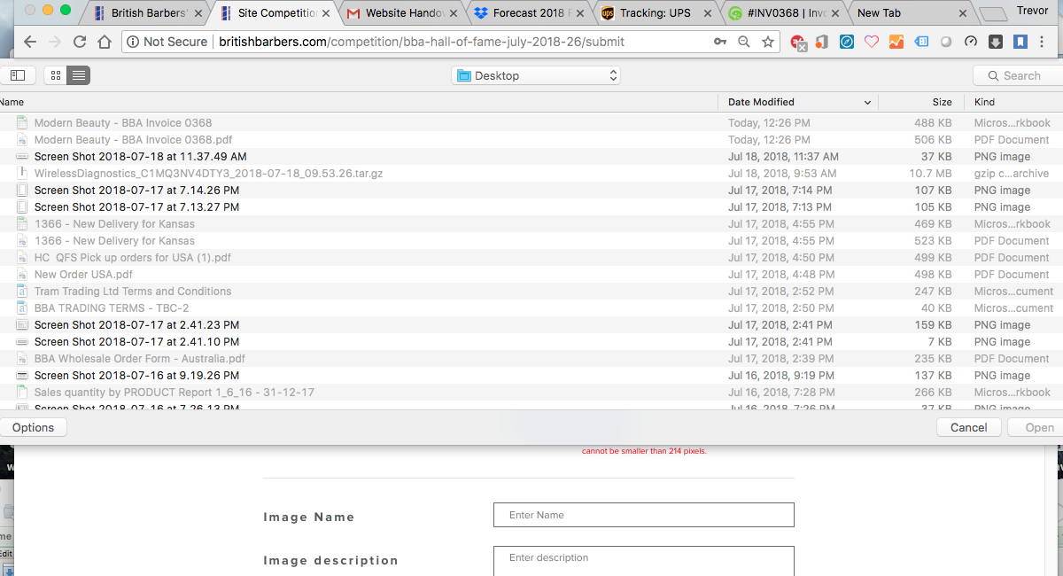The height and width of the screenshot is (576, 1063).
Task: Open the speedometer extension icon
Action: tap(971, 42)
